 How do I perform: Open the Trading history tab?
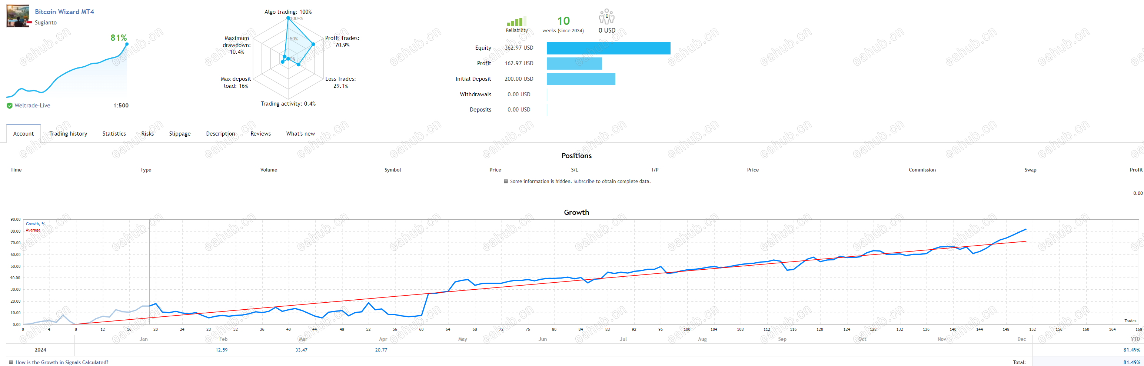(x=68, y=134)
